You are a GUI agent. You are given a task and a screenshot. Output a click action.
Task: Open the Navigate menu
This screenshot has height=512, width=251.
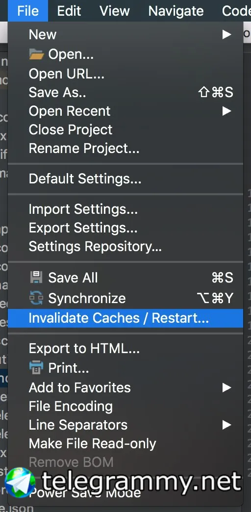(x=176, y=11)
